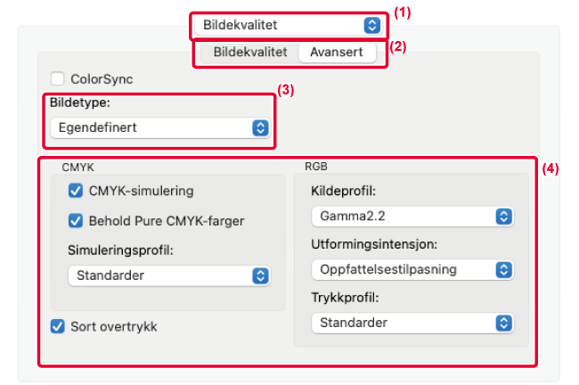Toggle Sort overtrykk checkbox
579x385 pixels.
58,325
